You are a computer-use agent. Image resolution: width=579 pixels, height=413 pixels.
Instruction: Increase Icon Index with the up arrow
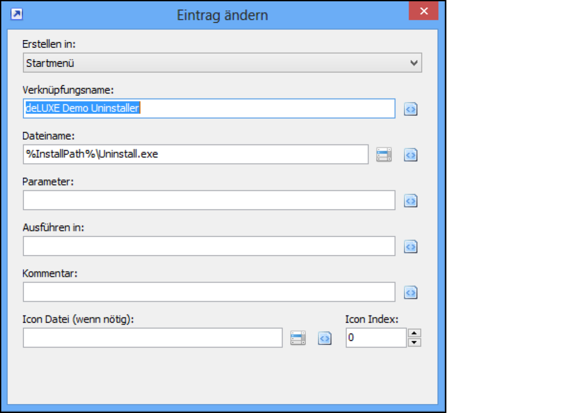414,333
